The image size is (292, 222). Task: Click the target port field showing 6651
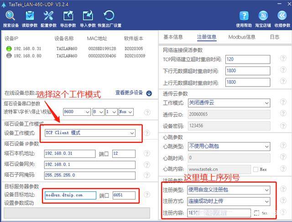point(124,195)
